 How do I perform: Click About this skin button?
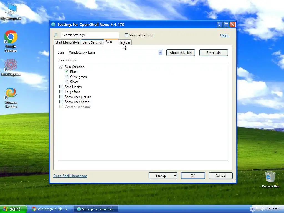click(x=181, y=53)
